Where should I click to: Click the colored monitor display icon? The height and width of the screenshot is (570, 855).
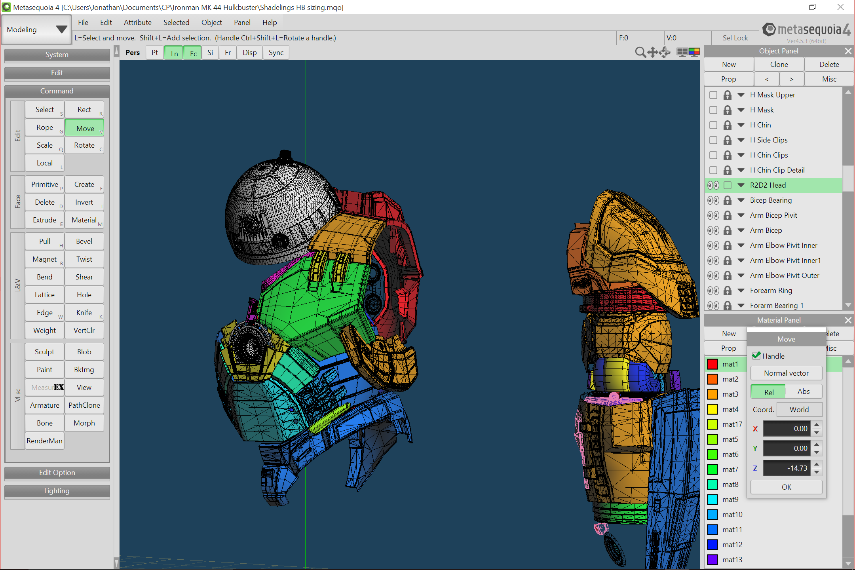[694, 52]
